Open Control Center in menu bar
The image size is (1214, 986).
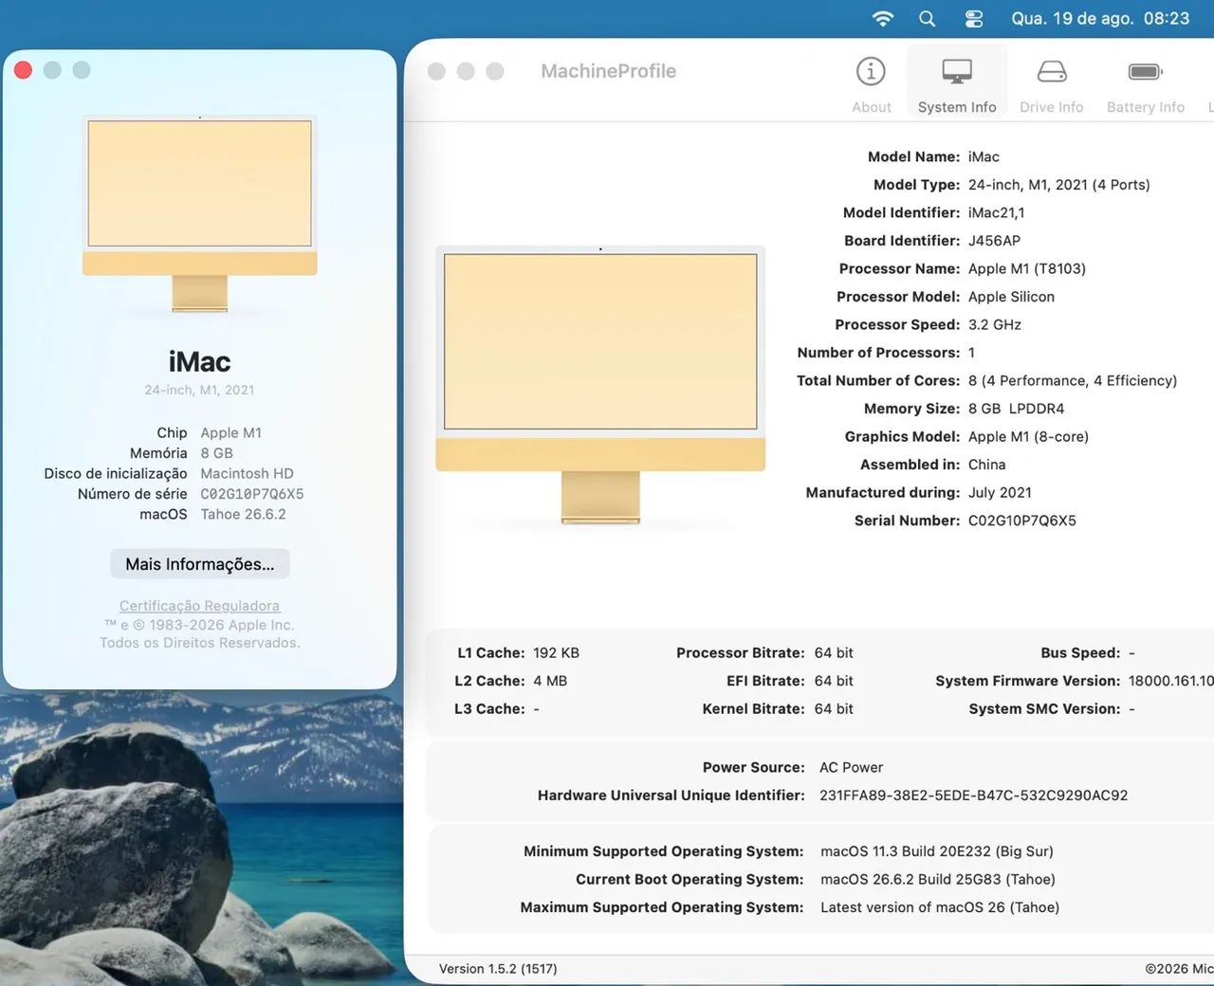click(x=973, y=18)
